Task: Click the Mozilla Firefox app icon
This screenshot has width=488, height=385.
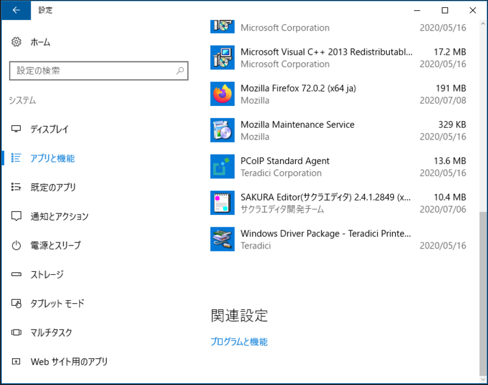Action: pos(222,94)
